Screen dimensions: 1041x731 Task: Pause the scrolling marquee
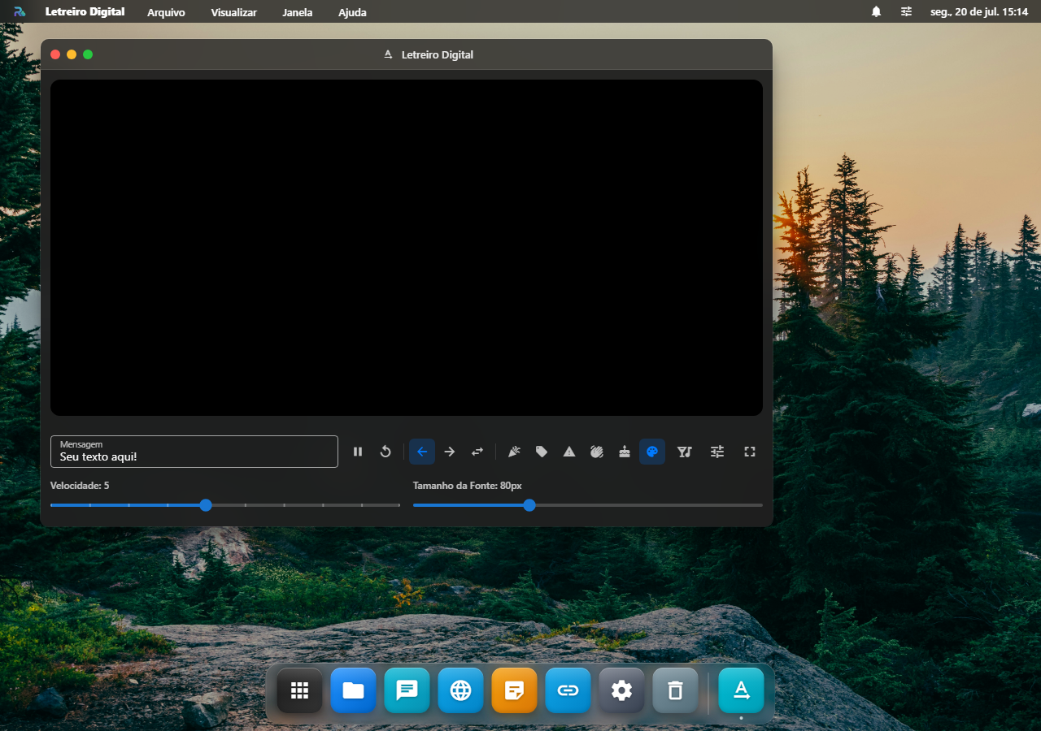tap(358, 452)
